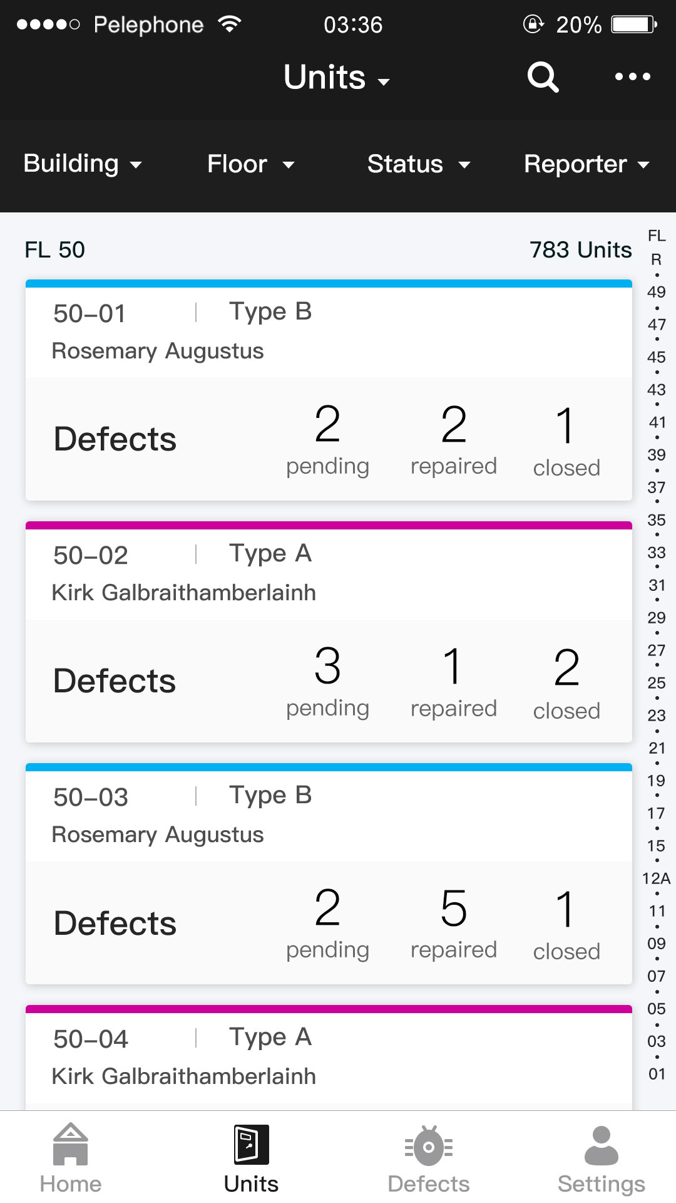
Task: Jump to floor 35 in index
Action: [656, 520]
